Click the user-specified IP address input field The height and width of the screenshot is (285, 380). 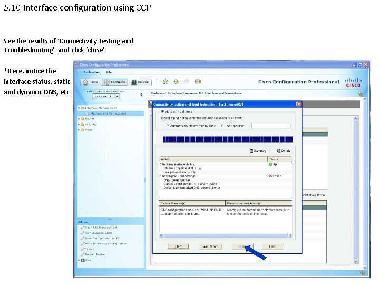pyautogui.click(x=271, y=126)
